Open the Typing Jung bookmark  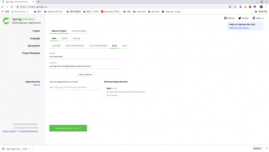[171, 12]
